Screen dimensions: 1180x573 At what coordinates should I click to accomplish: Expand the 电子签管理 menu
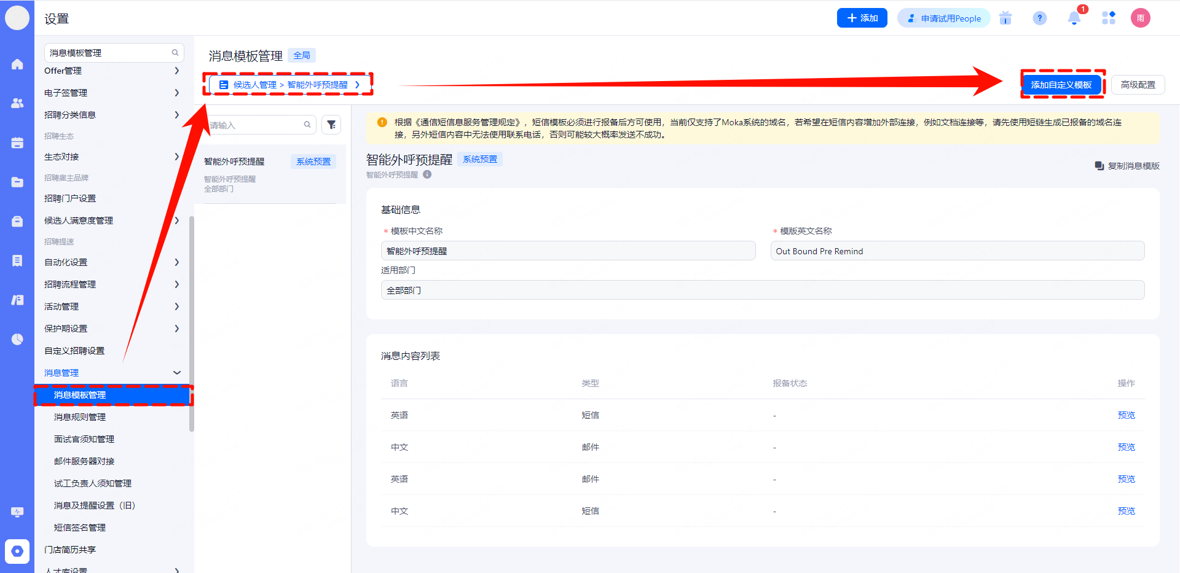coord(177,93)
